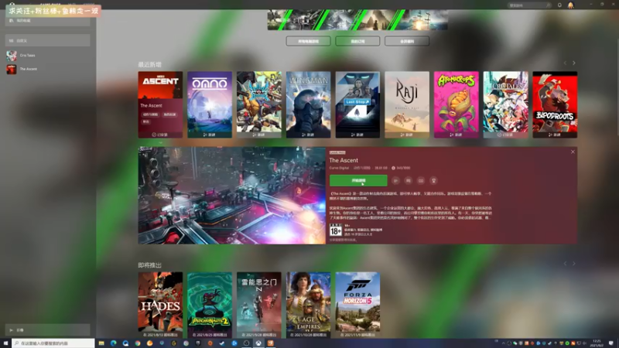Open the first sidebar section under the overlay
Viewport: 619px width, 348px height.
47,21
